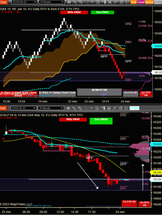Click the '14:30' time axis label
This screenshot has height=215, width=162.
[75, 212]
